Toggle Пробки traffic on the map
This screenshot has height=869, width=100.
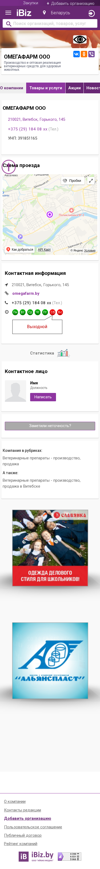coord(72,181)
